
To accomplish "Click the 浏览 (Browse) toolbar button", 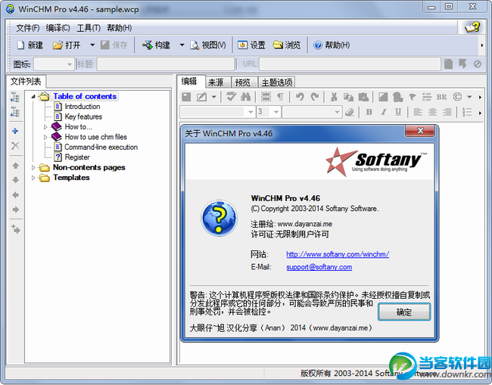I will click(x=286, y=45).
